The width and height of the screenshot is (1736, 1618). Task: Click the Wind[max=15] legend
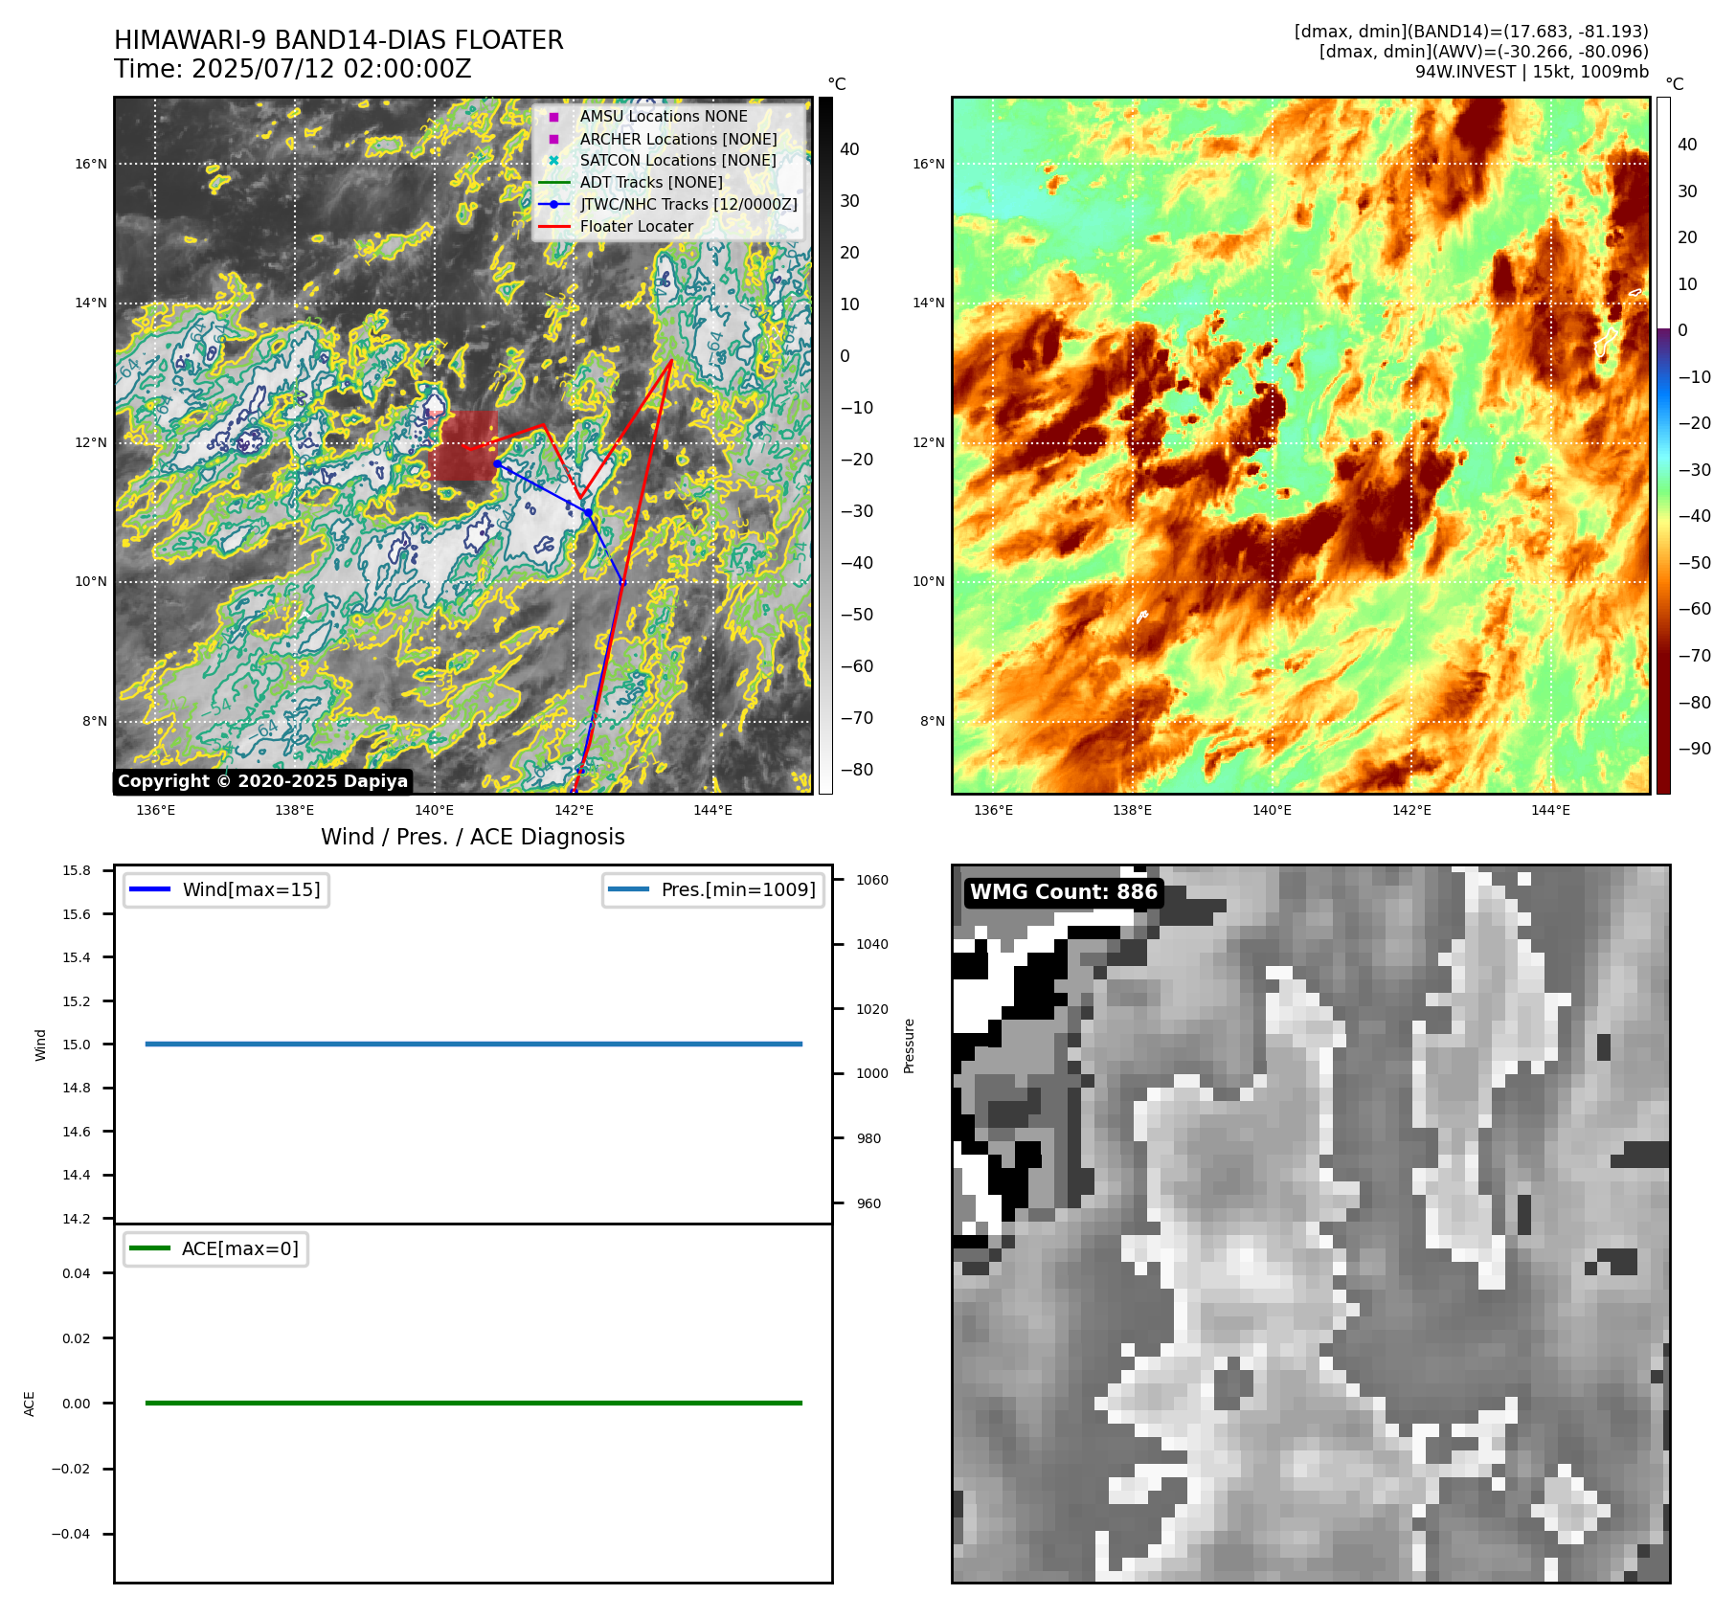tap(226, 889)
